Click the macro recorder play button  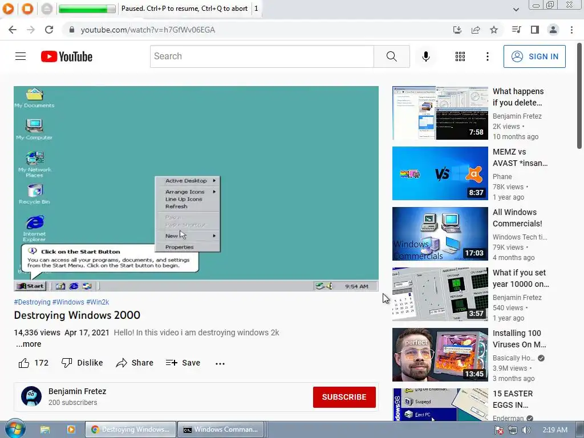point(8,8)
